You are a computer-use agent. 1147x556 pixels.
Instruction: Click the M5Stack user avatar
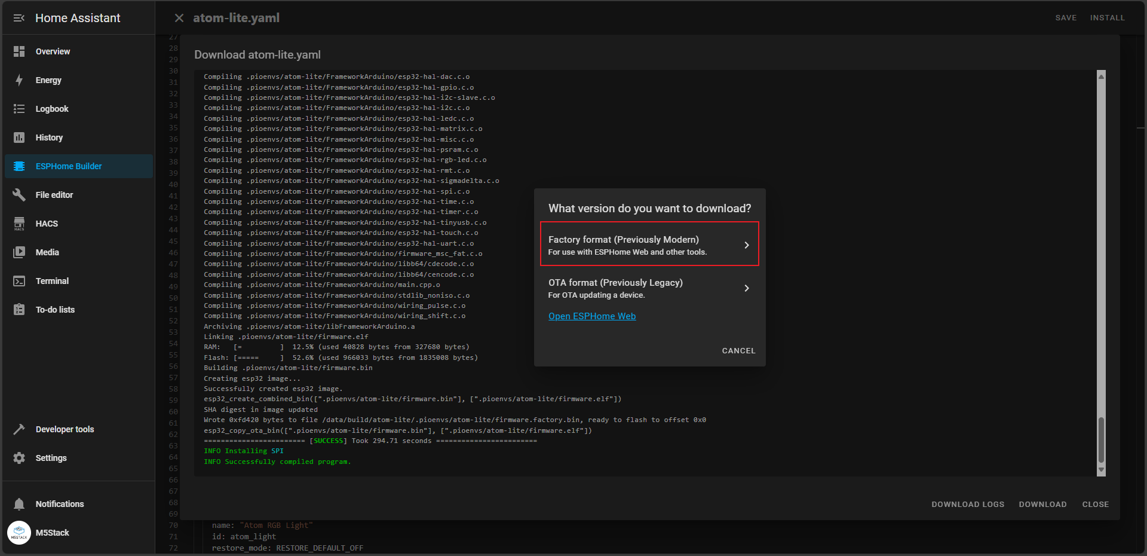pyautogui.click(x=19, y=533)
